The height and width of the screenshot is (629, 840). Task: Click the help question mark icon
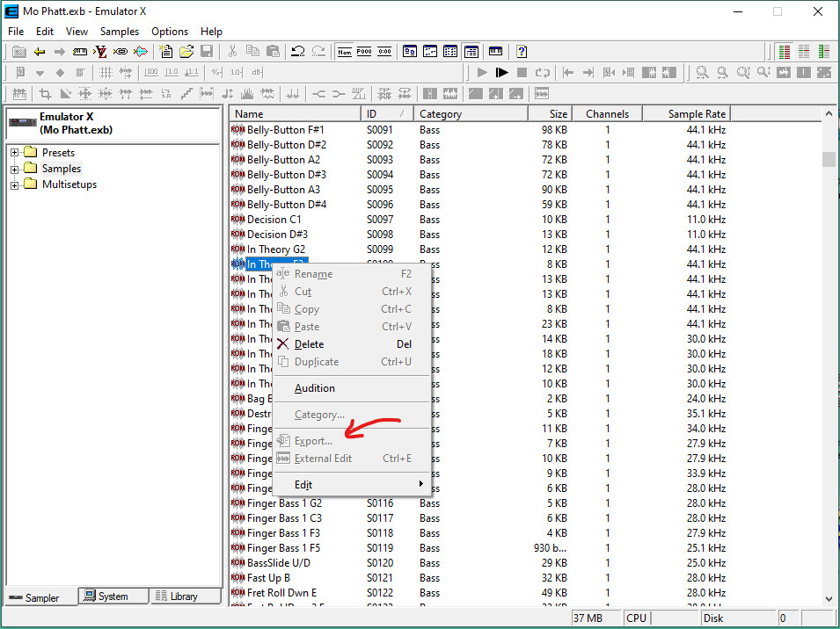coord(522,52)
